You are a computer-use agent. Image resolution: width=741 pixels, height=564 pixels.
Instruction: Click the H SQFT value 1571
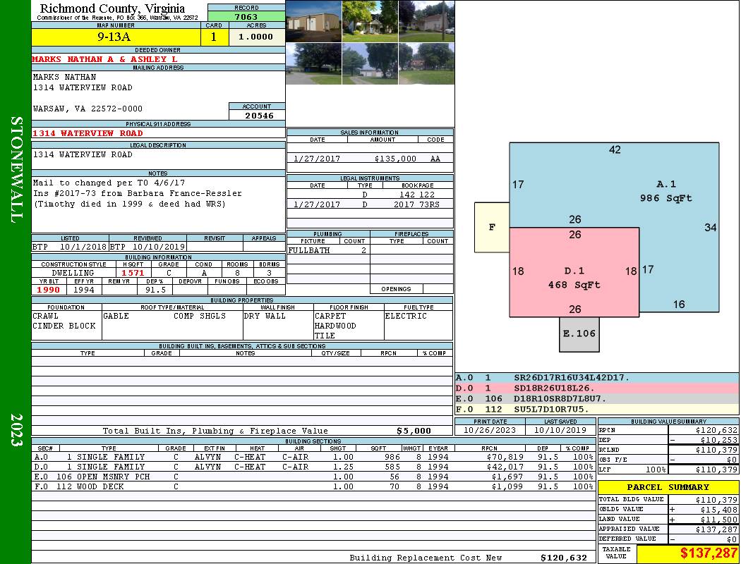[x=133, y=273]
